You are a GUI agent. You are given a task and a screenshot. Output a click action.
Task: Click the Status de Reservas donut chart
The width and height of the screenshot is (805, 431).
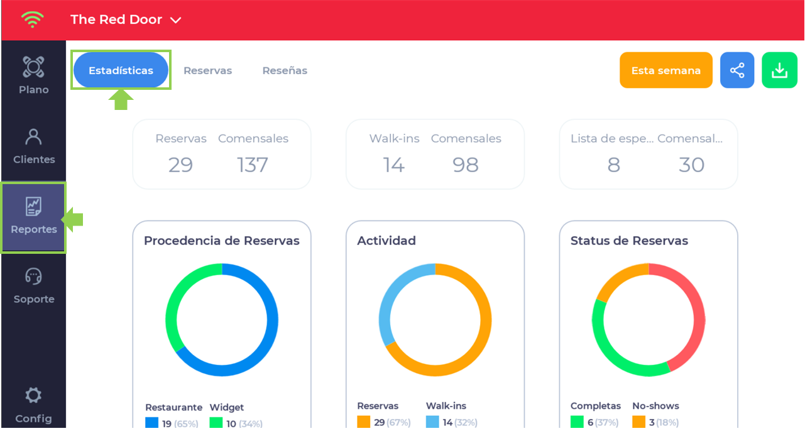coord(649,320)
